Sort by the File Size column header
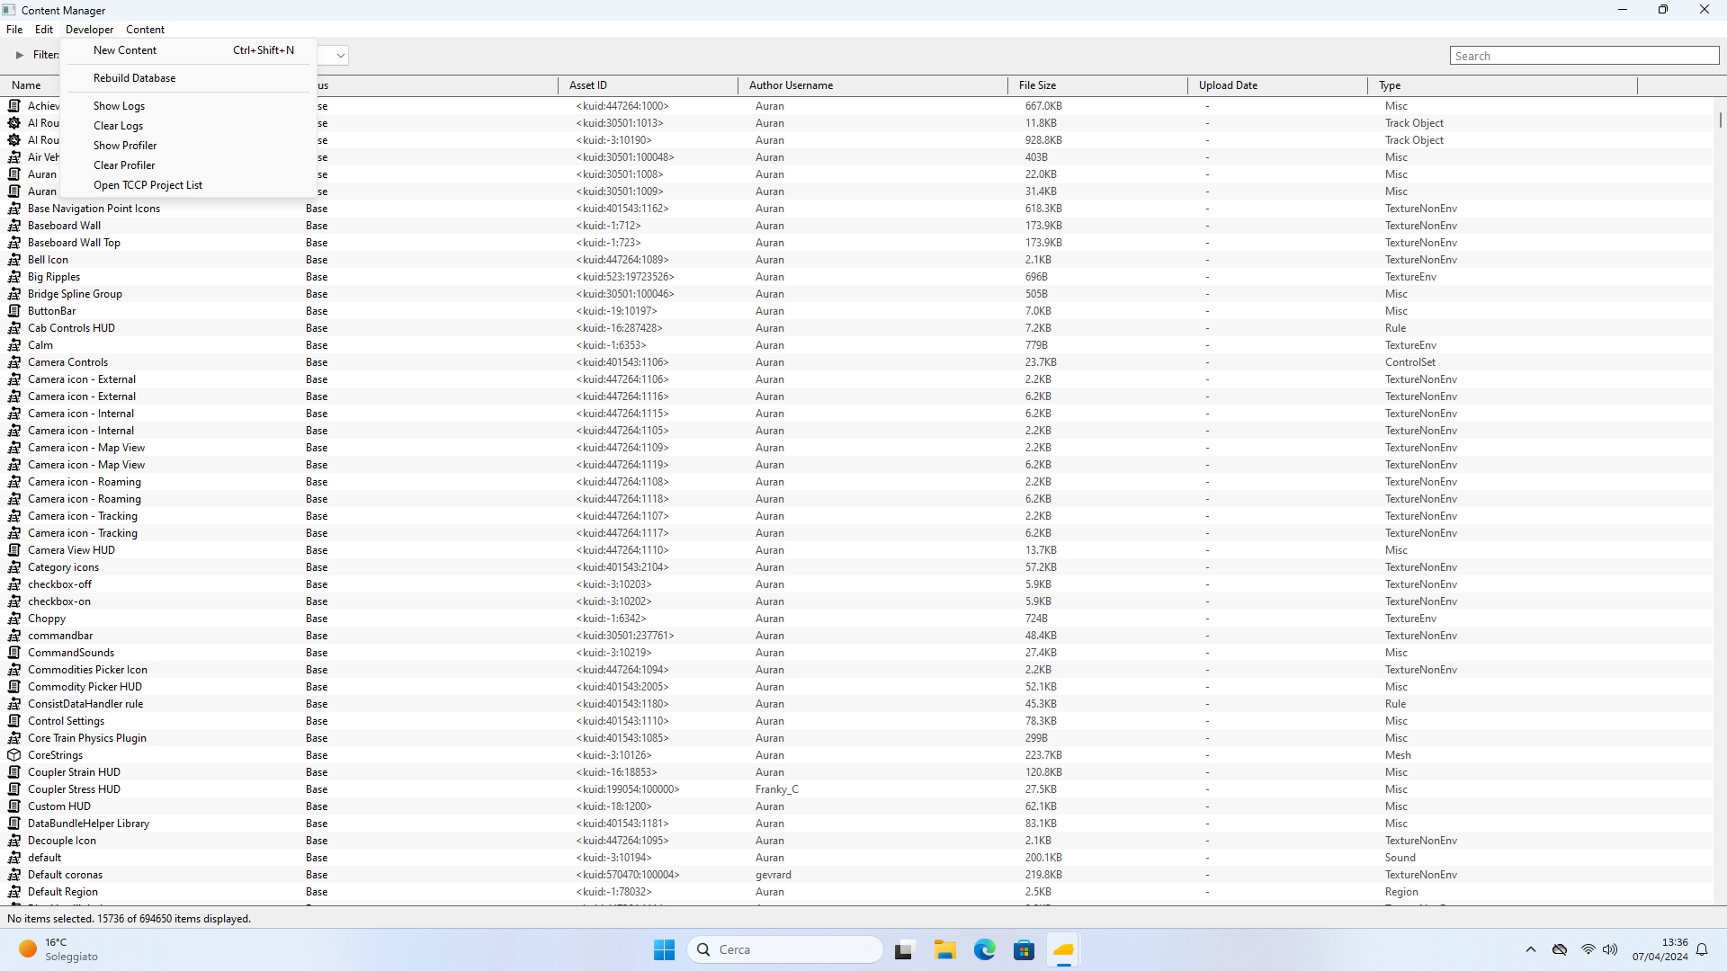The image size is (1727, 971). coord(1097,85)
